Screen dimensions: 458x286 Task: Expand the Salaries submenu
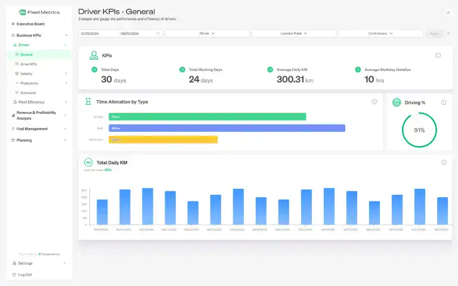(66, 73)
